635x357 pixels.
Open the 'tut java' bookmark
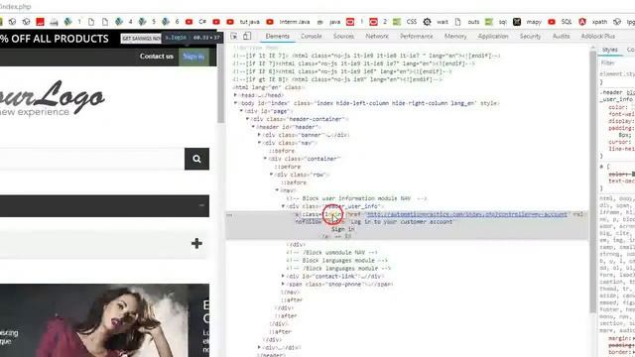point(243,22)
